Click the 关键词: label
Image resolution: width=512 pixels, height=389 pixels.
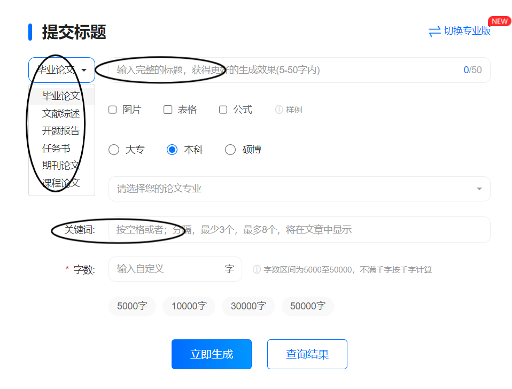(x=80, y=230)
